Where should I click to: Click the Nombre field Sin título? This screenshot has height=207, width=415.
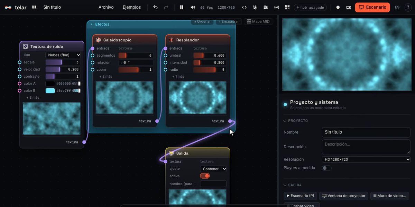pyautogui.click(x=366, y=132)
